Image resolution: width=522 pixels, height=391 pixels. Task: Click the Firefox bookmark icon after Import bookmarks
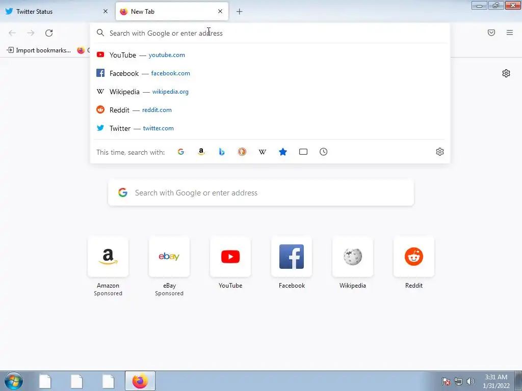point(81,50)
